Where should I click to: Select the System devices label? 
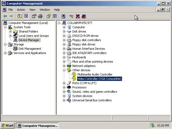(x=82, y=96)
